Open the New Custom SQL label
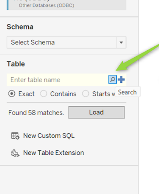 (49, 136)
